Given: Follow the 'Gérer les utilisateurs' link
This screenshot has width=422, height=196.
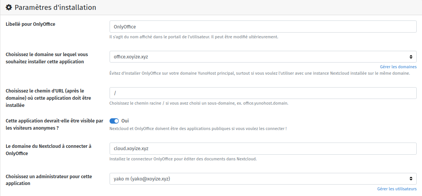Looking at the screenshot, I should (397, 189).
